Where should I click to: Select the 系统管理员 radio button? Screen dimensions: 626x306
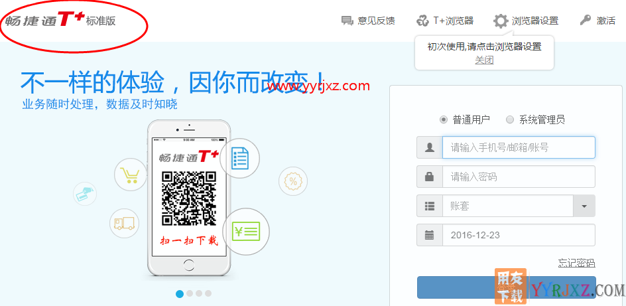pyautogui.click(x=510, y=119)
